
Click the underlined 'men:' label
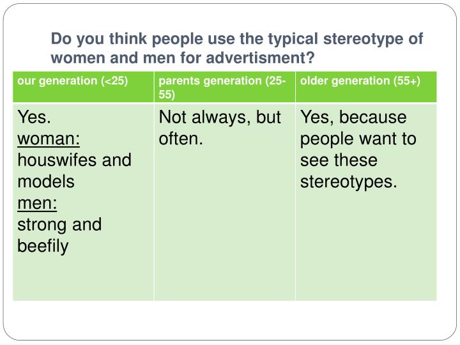point(37,203)
